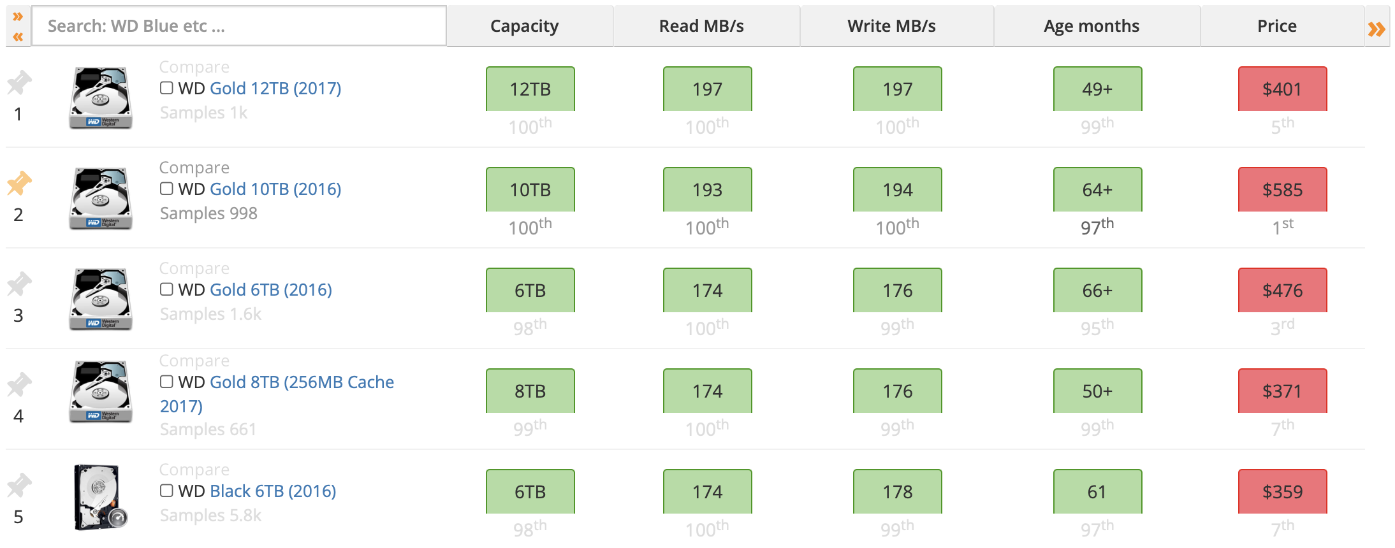Expand more columns with the right double-chevron
Viewport: 1395px width, 548px height.
1377,28
